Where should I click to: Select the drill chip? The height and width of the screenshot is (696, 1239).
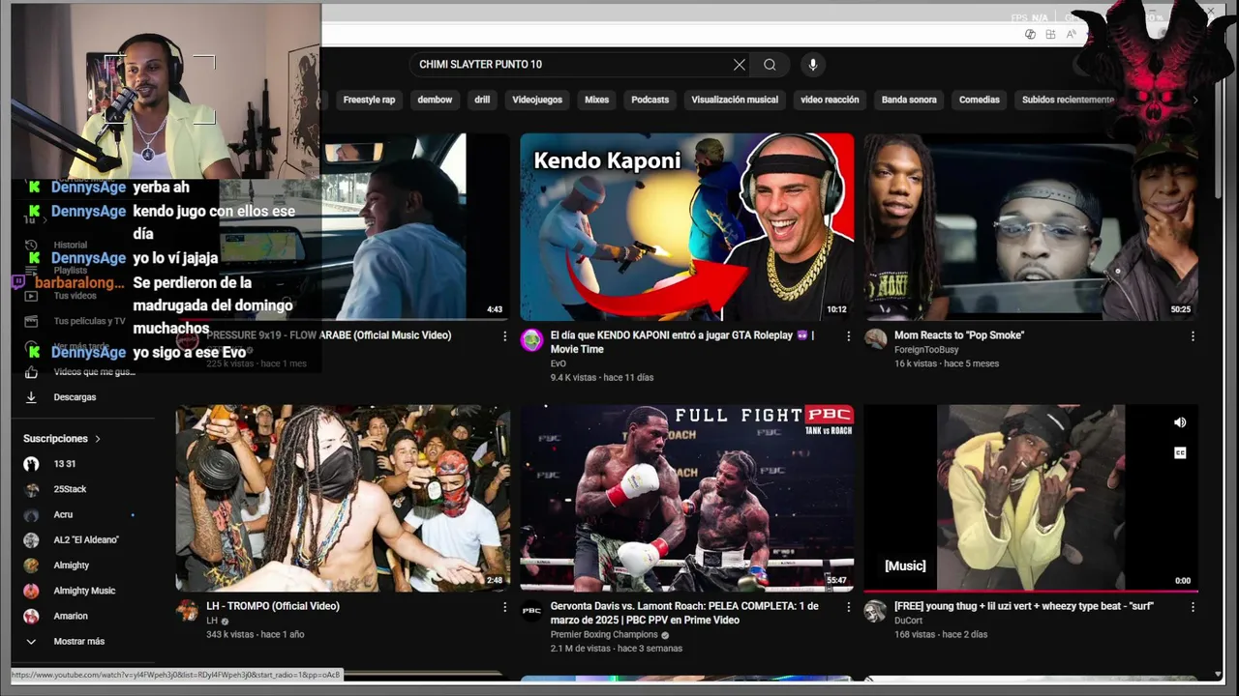point(482,100)
